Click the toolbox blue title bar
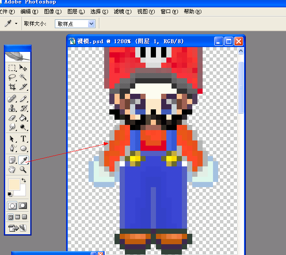Screen dimensions: 286x255 pos(18,48)
